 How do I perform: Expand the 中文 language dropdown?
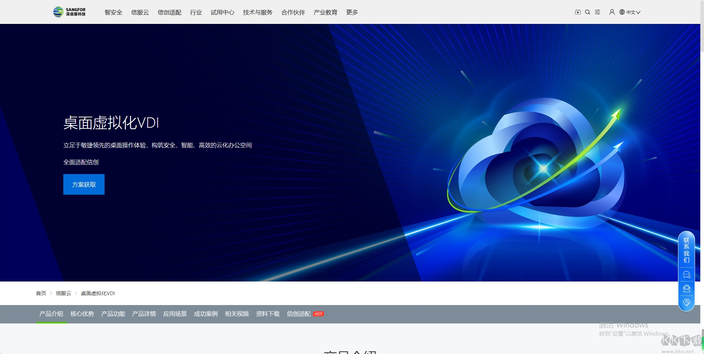click(630, 12)
